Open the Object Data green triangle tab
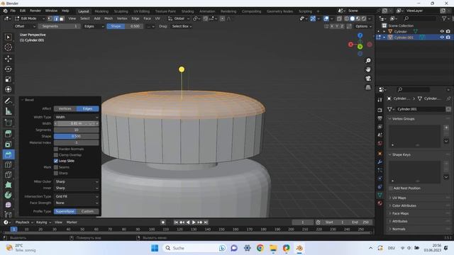 (380, 195)
